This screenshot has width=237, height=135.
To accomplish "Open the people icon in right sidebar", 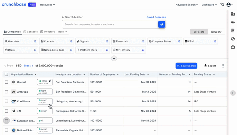I will pos(233,22).
